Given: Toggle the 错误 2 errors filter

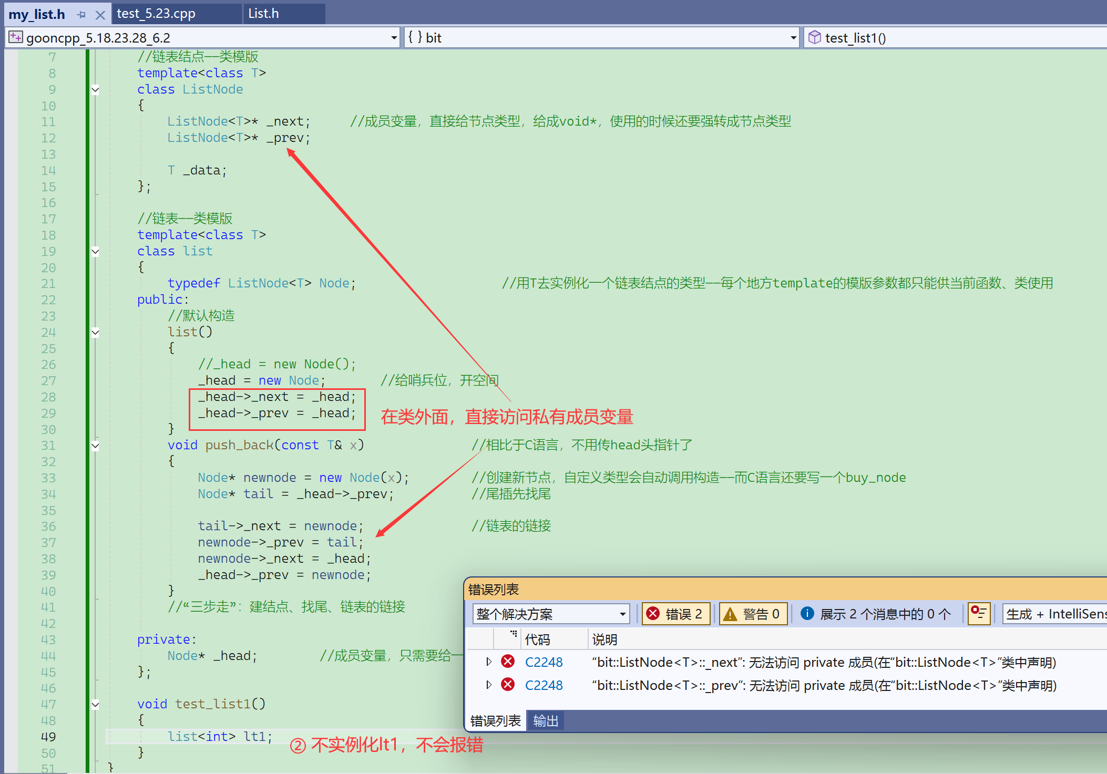Looking at the screenshot, I should [675, 614].
